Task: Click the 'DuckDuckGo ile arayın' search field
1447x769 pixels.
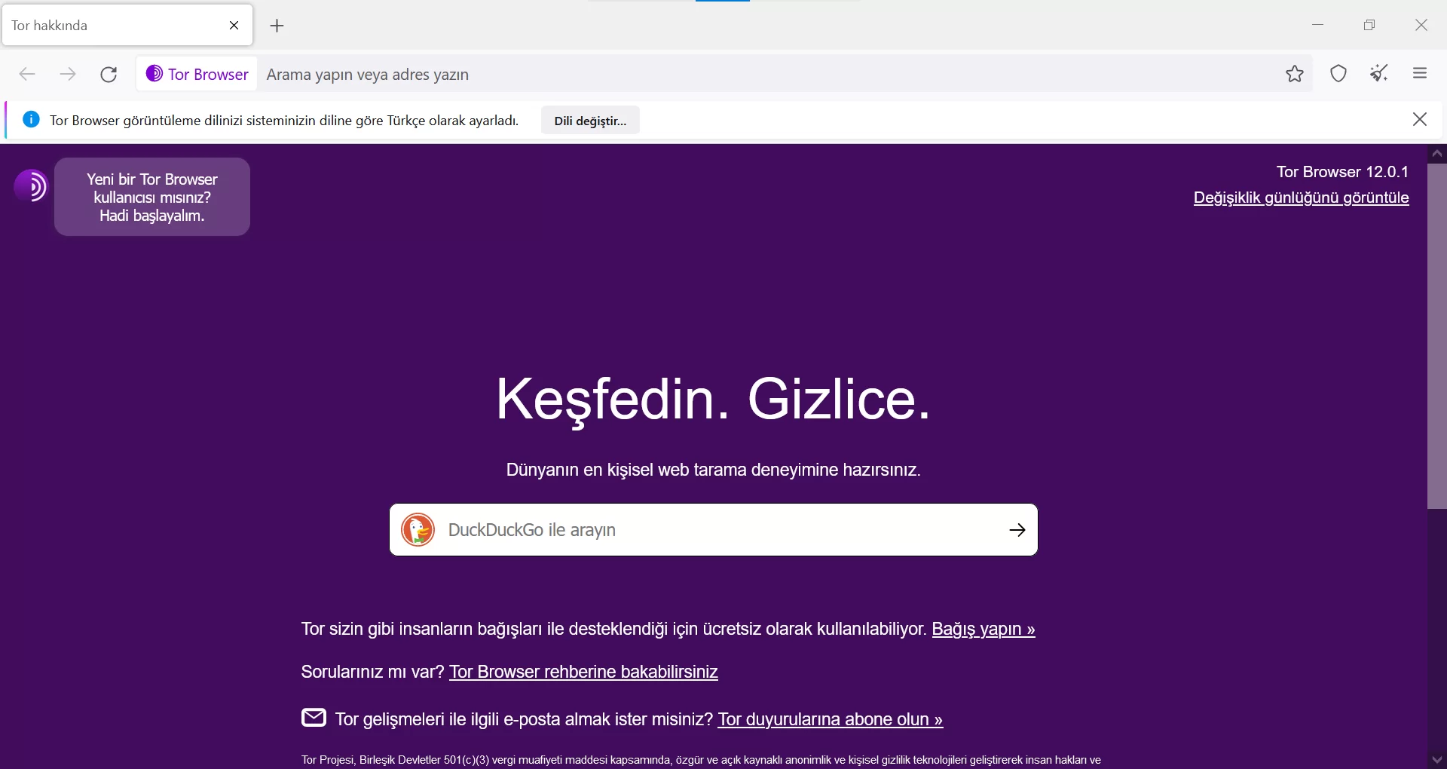Action: tap(714, 530)
